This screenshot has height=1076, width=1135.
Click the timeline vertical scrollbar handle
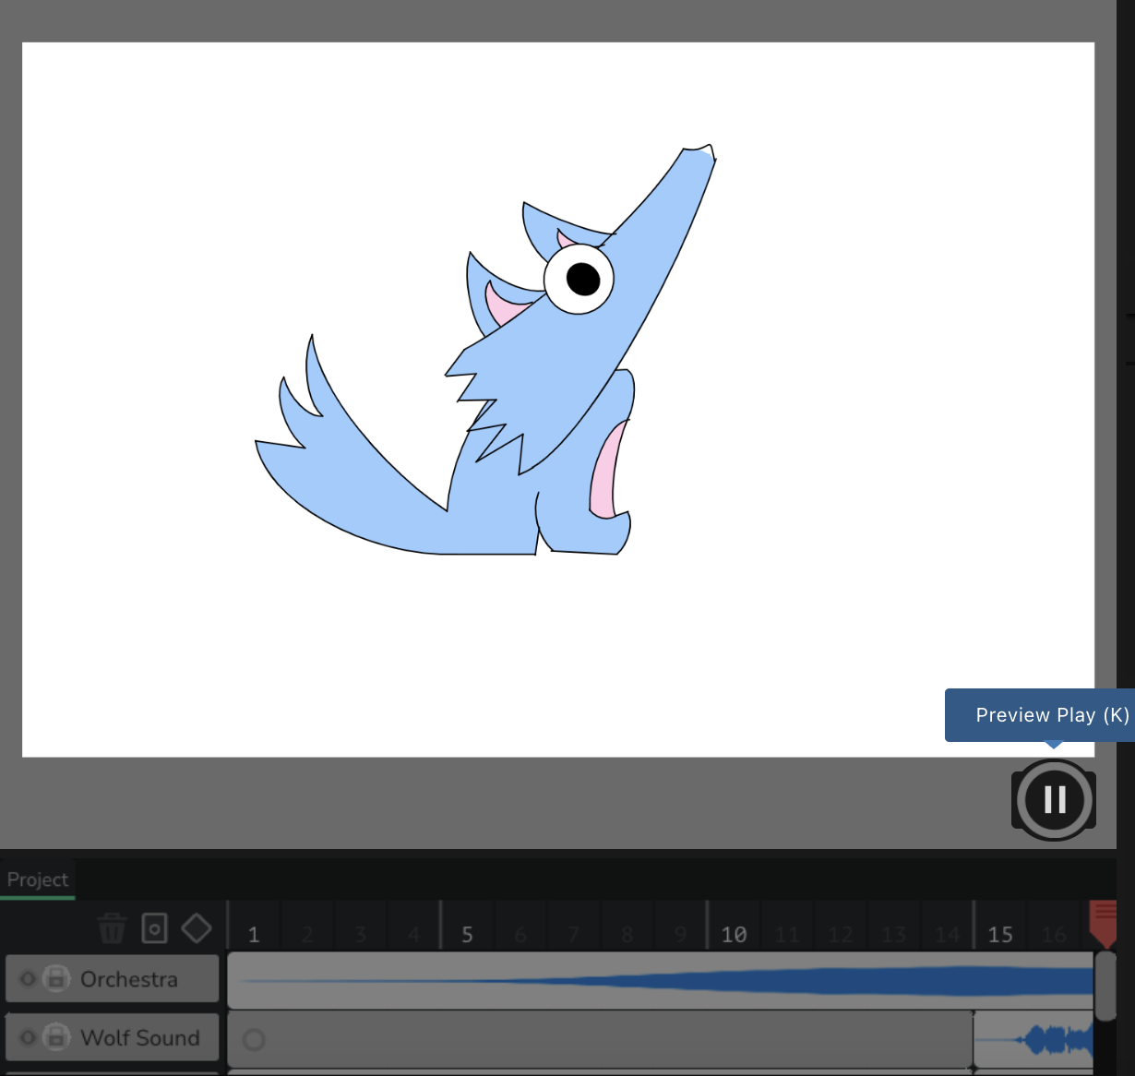click(1105, 986)
